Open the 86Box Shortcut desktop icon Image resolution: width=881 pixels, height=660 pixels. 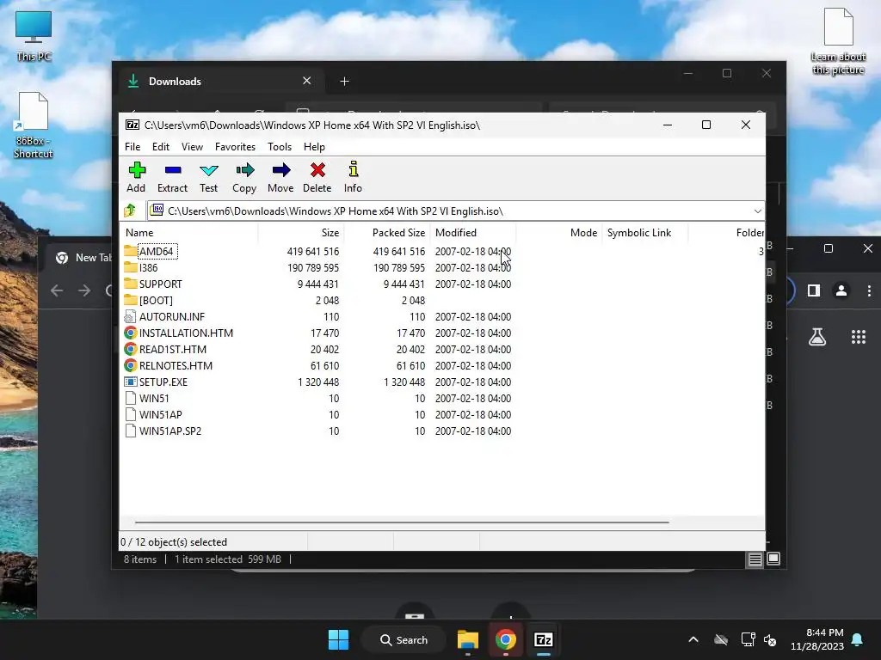click(x=34, y=125)
